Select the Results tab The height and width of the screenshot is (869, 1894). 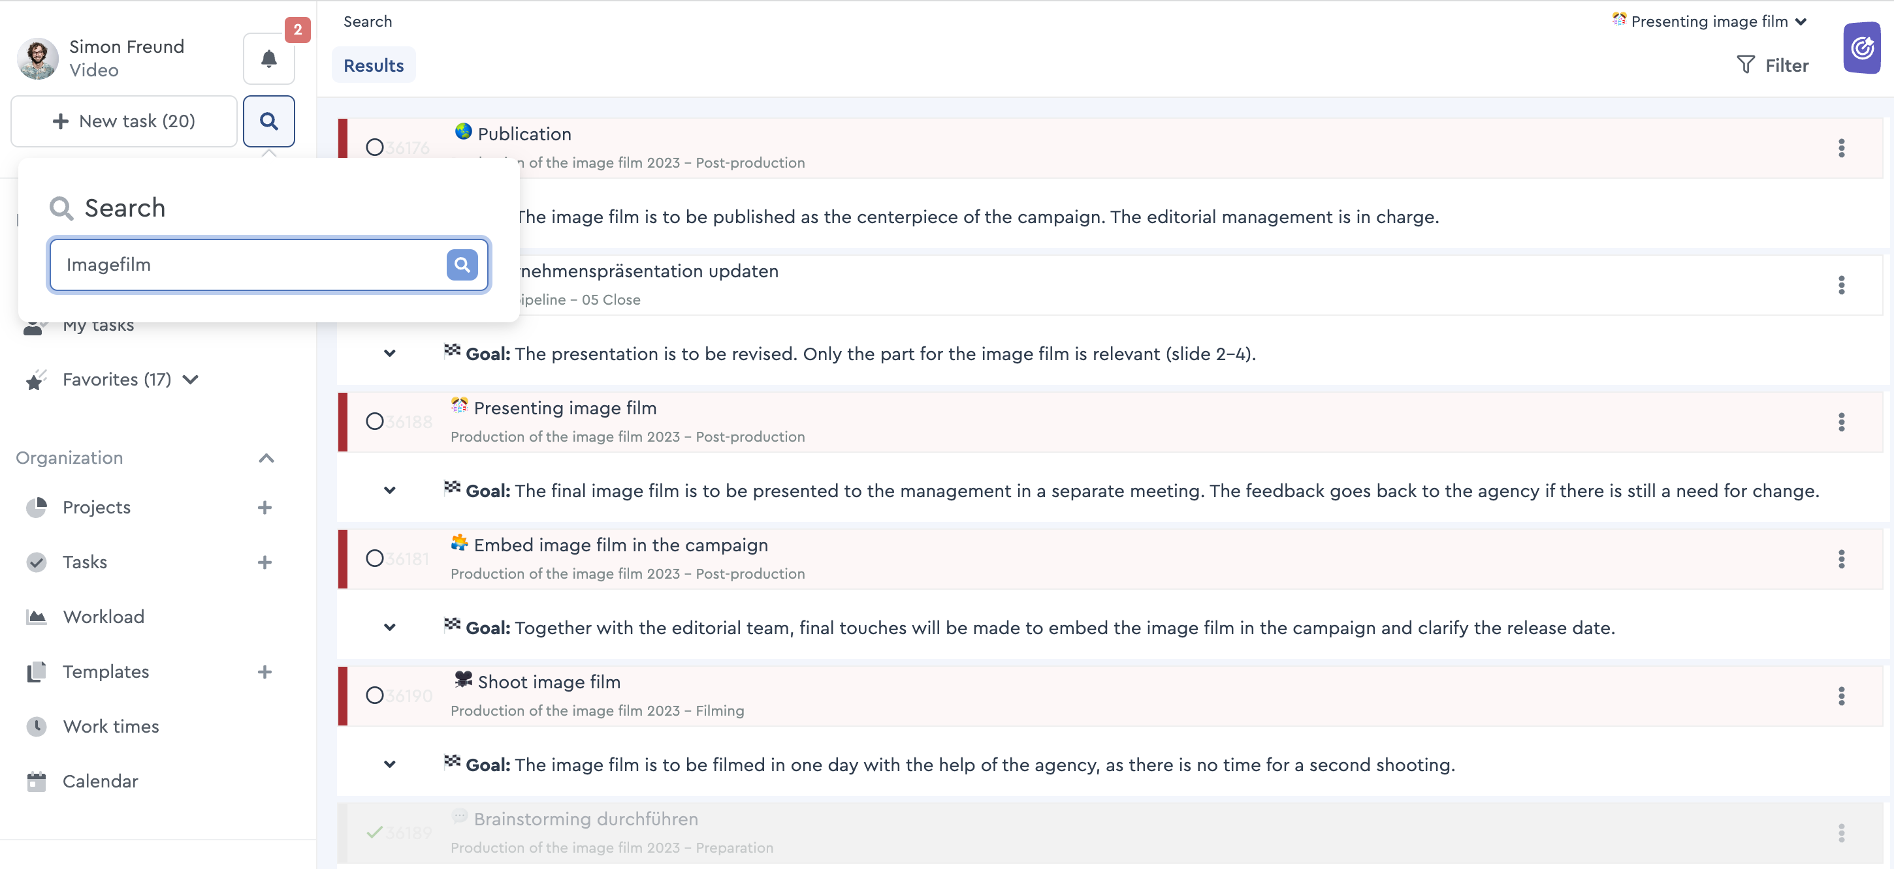click(x=374, y=65)
